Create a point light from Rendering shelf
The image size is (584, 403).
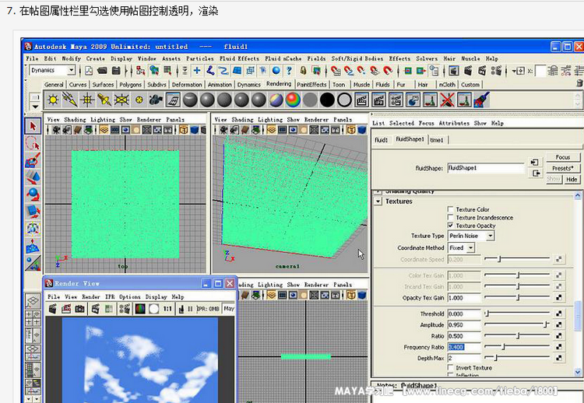87,100
